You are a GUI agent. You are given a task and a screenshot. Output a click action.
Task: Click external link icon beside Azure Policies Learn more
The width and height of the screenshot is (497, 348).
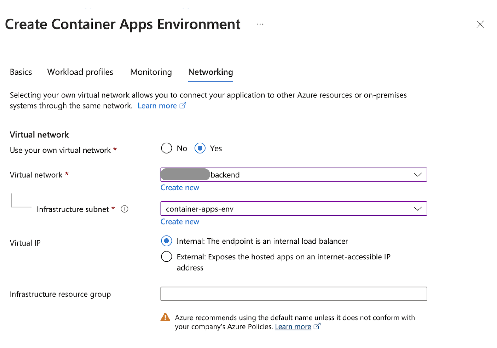coord(317,326)
